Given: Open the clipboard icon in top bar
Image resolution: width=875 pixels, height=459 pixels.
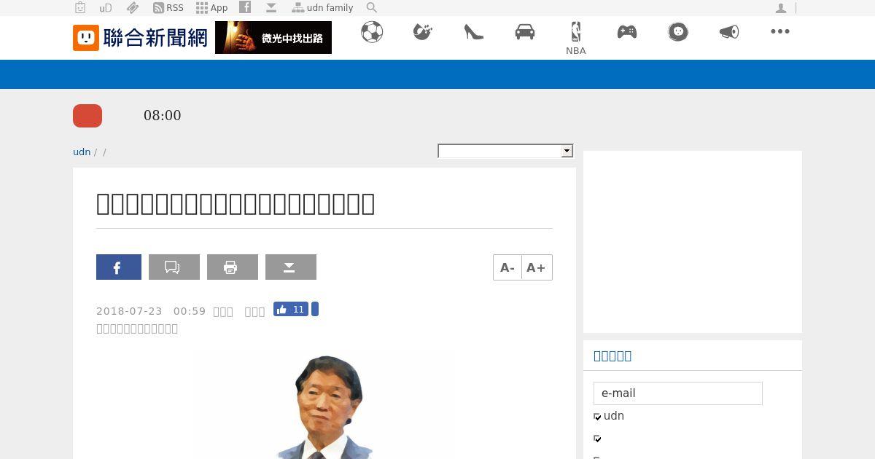Looking at the screenshot, I should (80, 8).
